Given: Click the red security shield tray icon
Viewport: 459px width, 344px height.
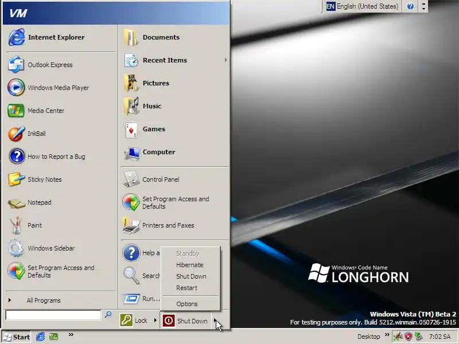Looking at the screenshot, I should (x=408, y=337).
